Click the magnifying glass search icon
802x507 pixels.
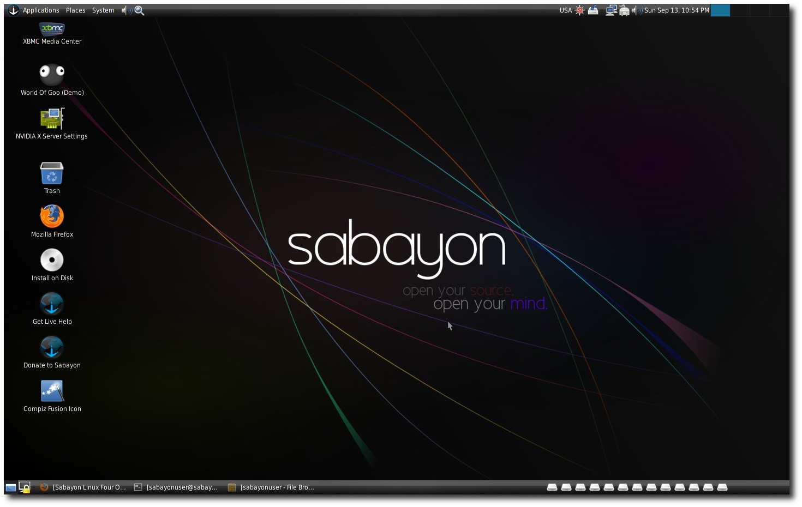click(140, 10)
